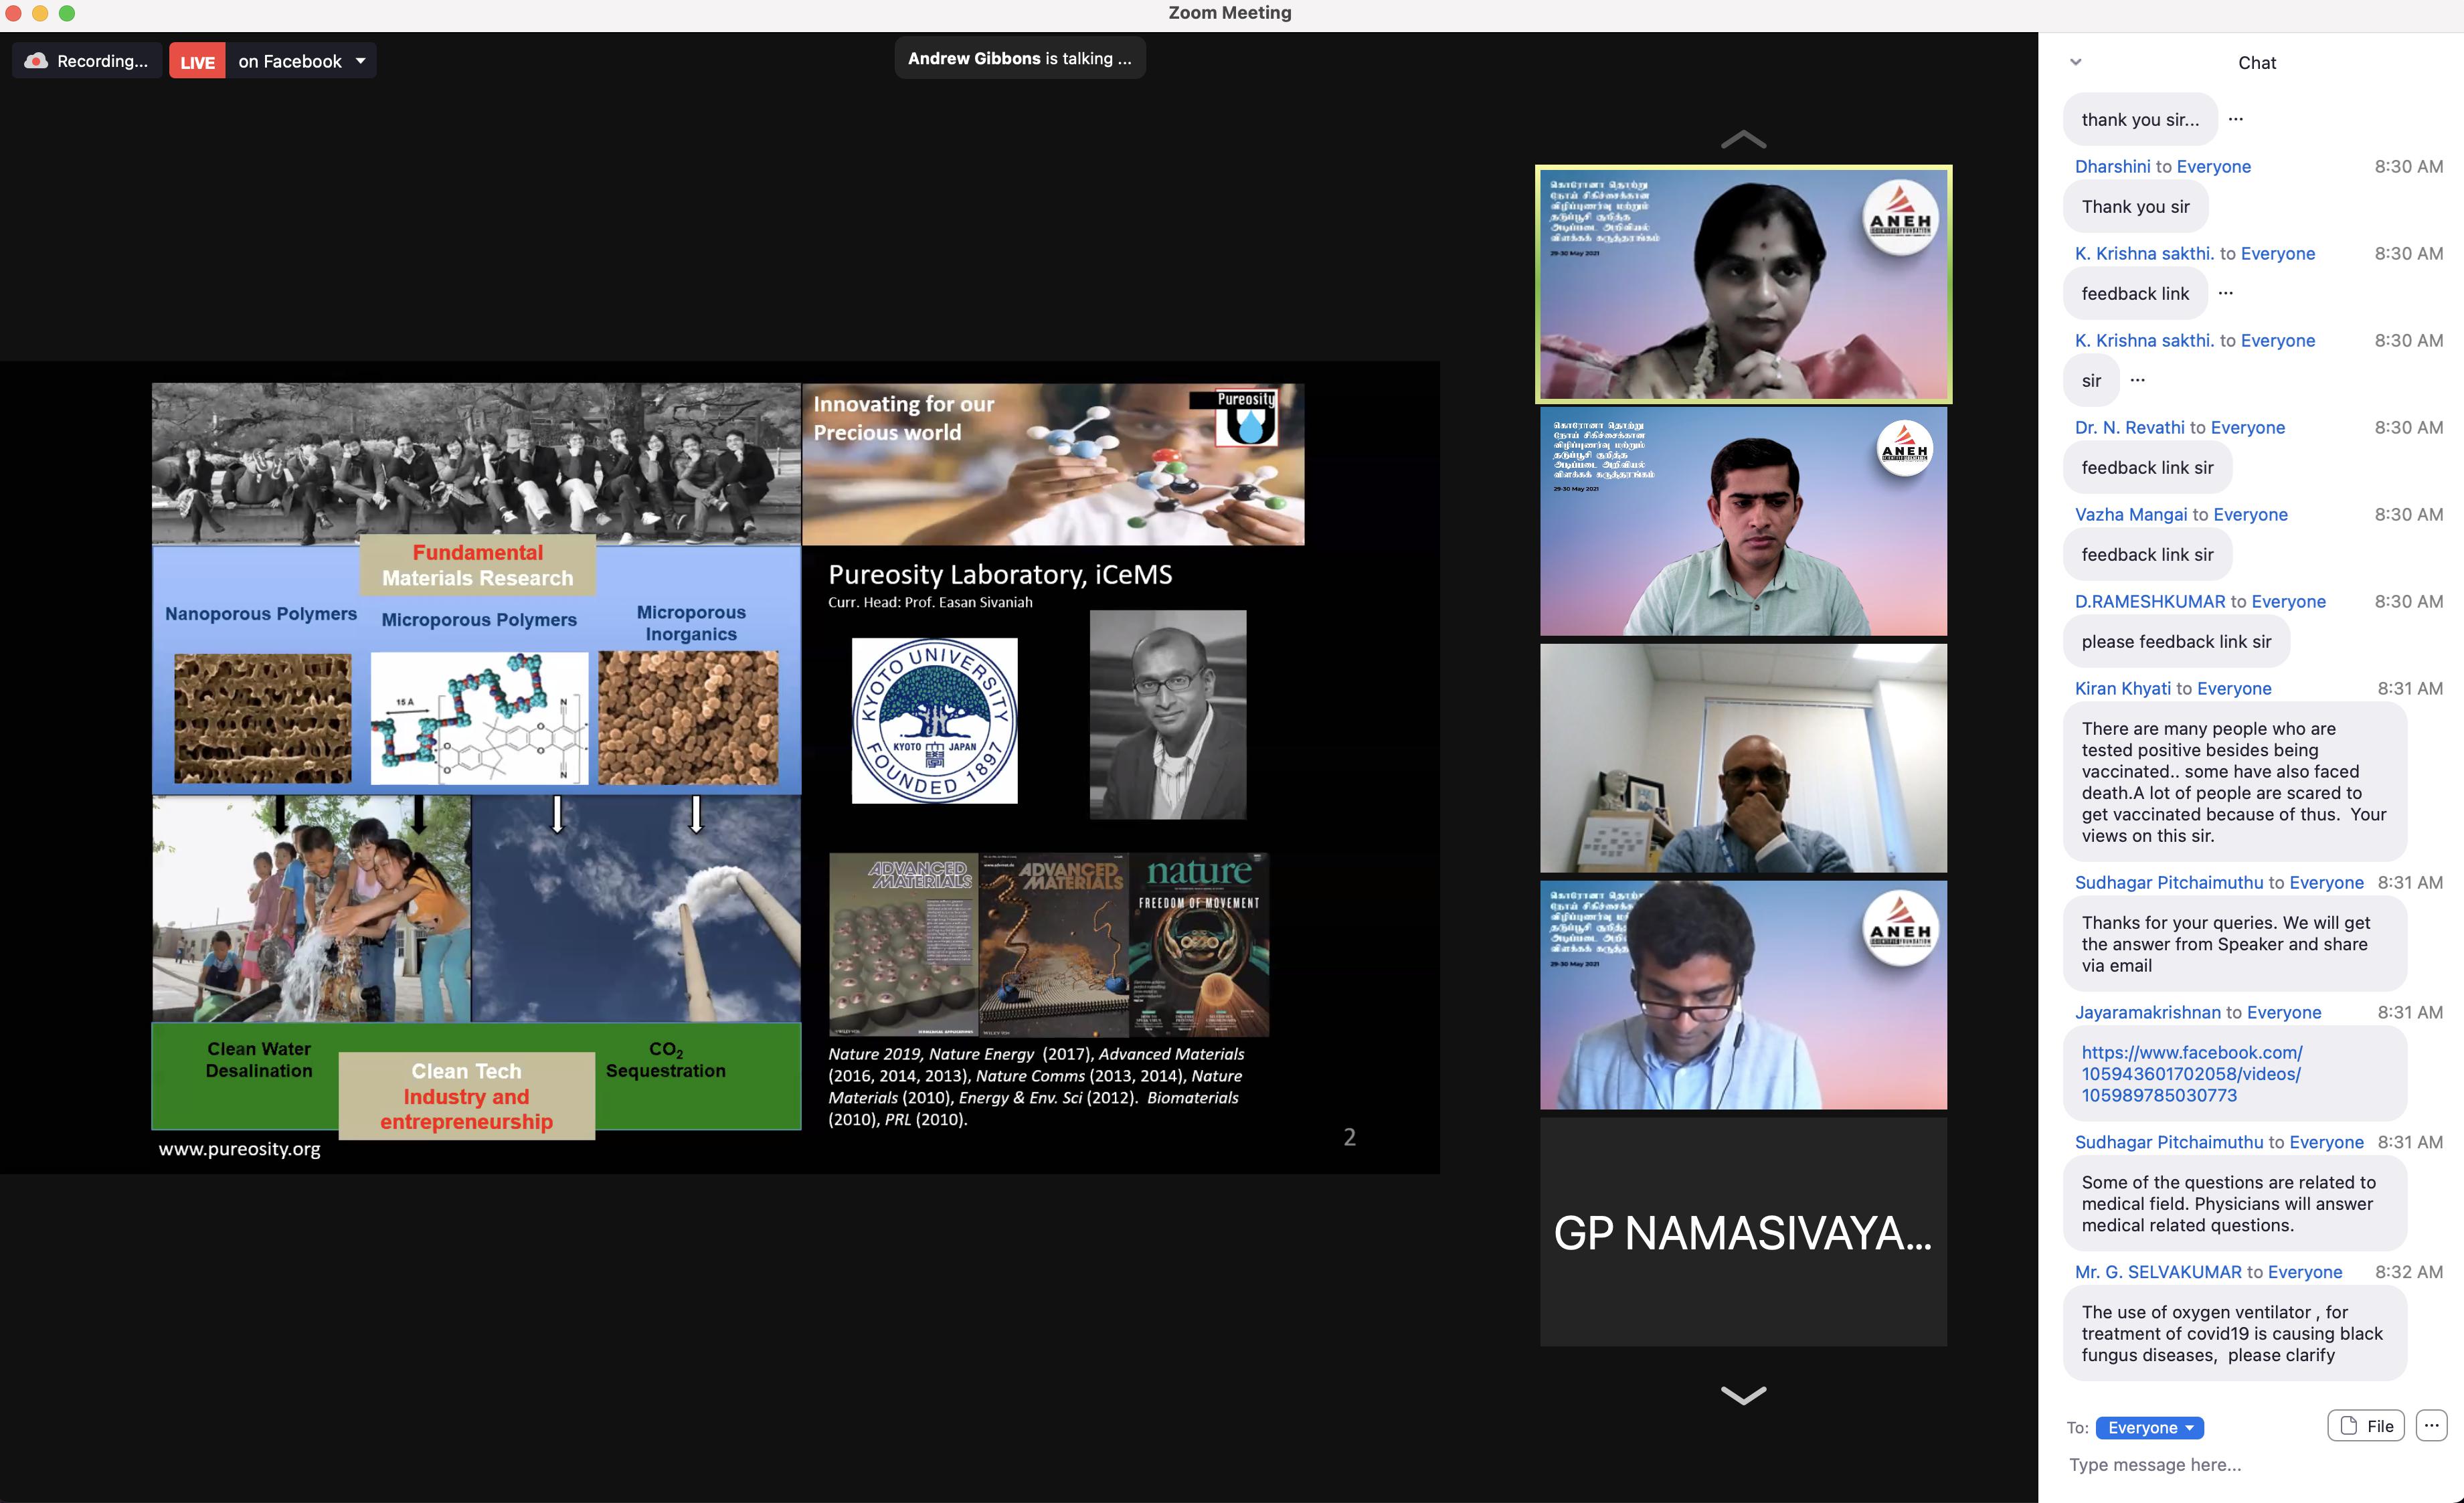Click the red LIVE badge

(x=197, y=61)
